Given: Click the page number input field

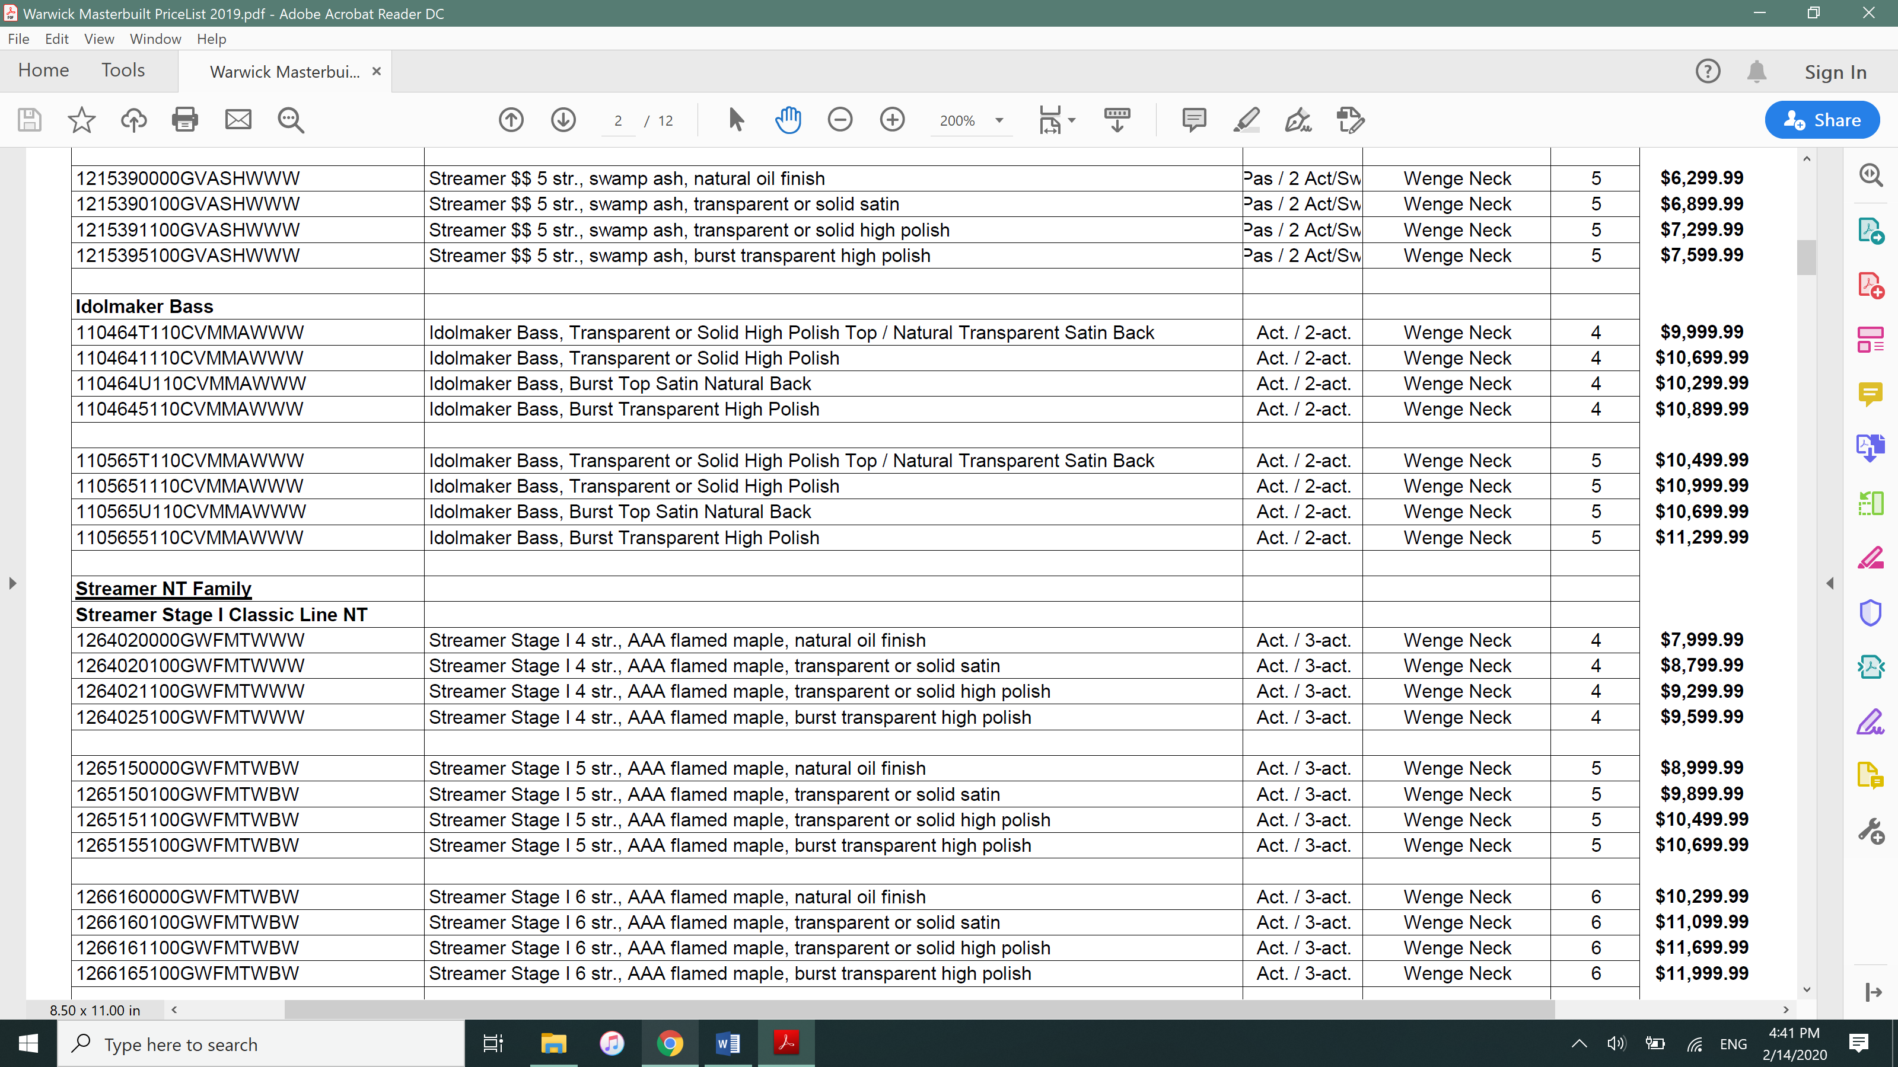Looking at the screenshot, I should coord(618,121).
